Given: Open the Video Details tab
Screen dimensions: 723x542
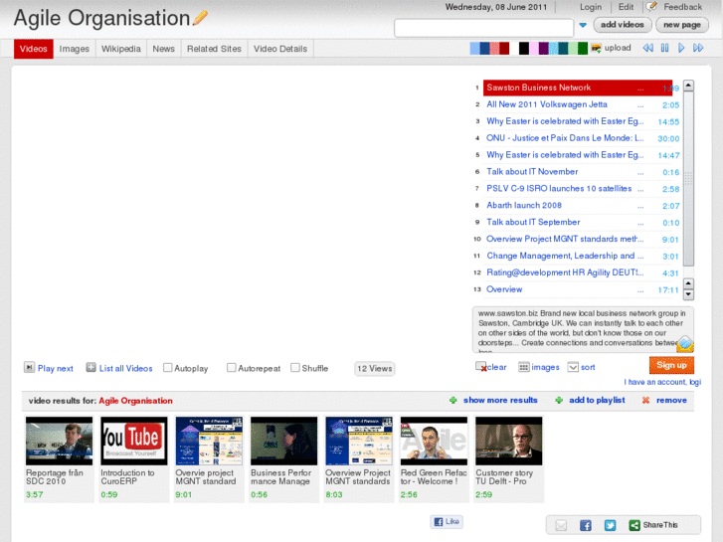Looking at the screenshot, I should (280, 49).
